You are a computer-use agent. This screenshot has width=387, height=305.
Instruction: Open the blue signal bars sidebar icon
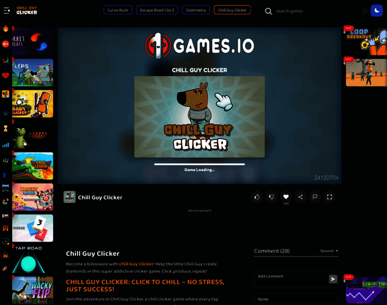point(6,145)
